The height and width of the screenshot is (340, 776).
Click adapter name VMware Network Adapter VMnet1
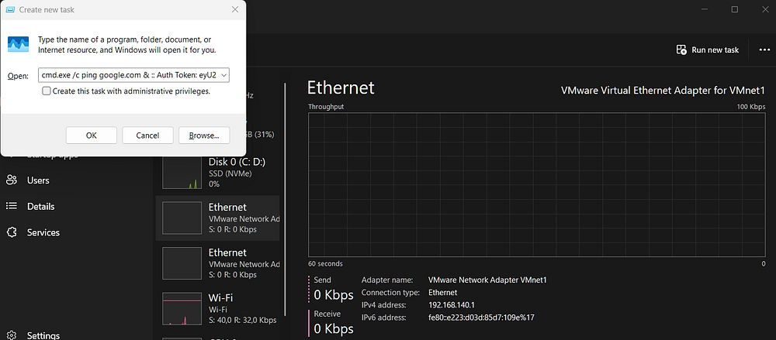(487, 280)
